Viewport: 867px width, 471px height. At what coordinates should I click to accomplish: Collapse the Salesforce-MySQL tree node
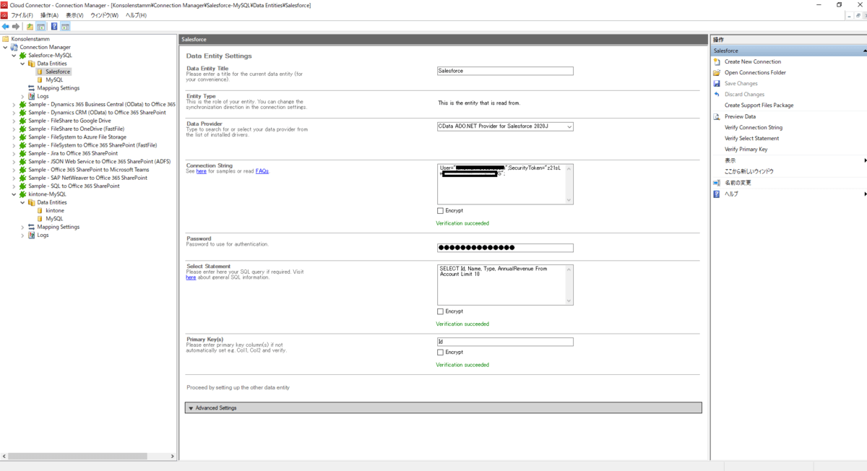point(14,55)
